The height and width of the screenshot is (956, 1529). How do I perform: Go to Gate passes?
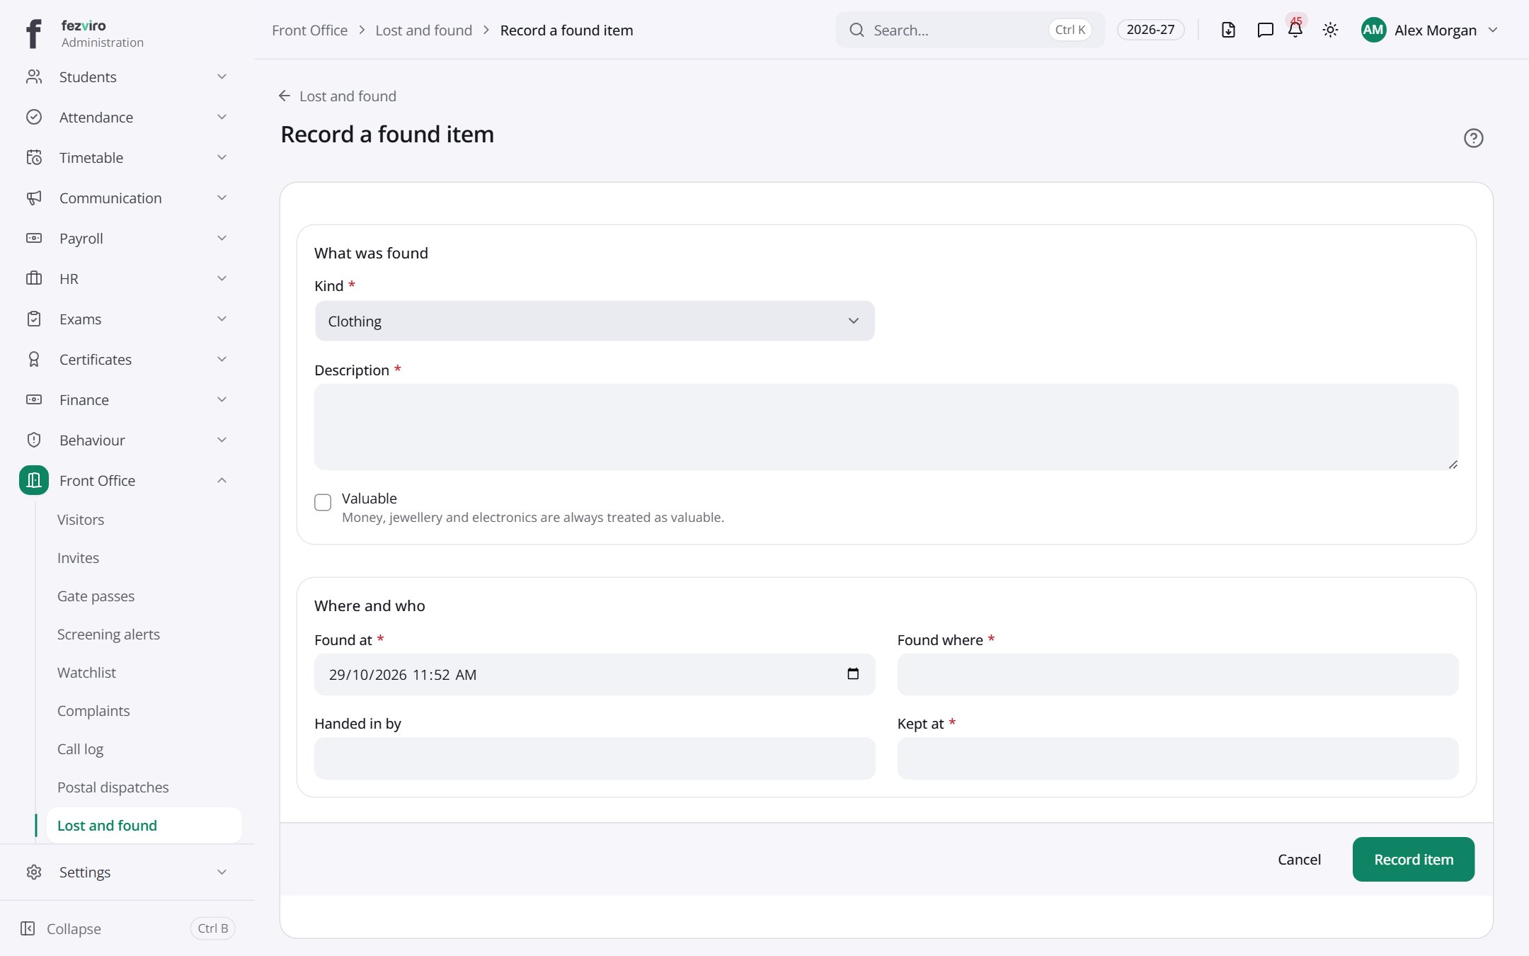pyautogui.click(x=96, y=596)
